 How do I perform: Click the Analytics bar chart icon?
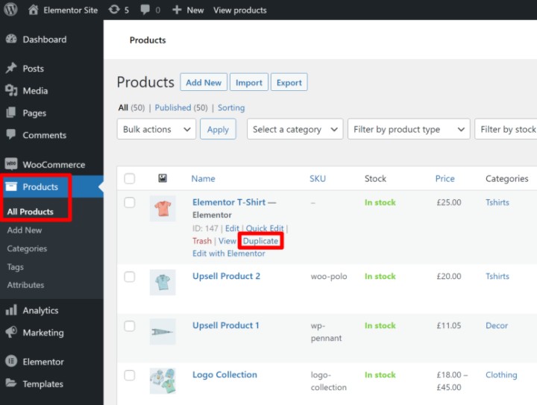pyautogui.click(x=11, y=310)
